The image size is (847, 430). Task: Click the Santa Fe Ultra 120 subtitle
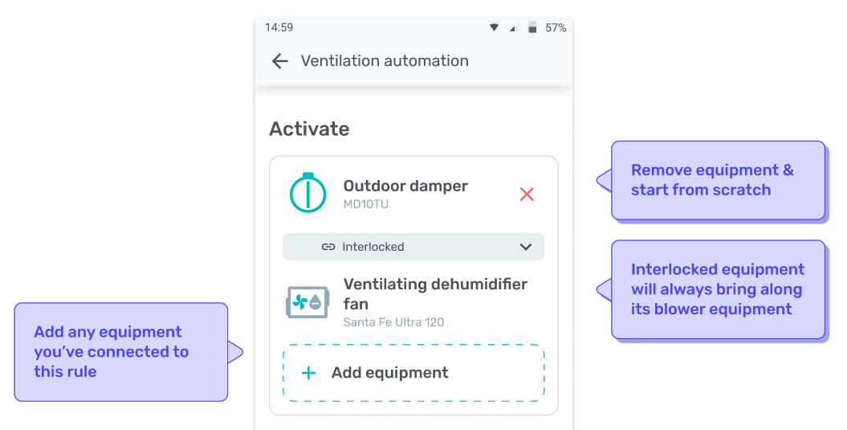(393, 322)
